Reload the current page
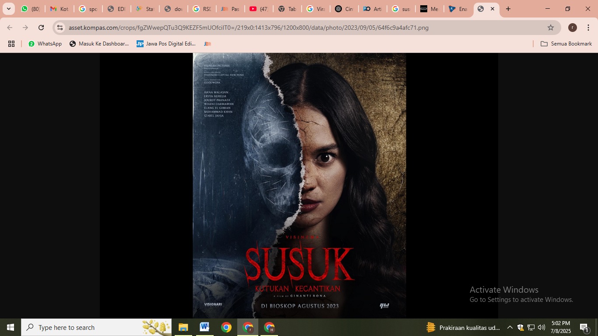 click(41, 28)
